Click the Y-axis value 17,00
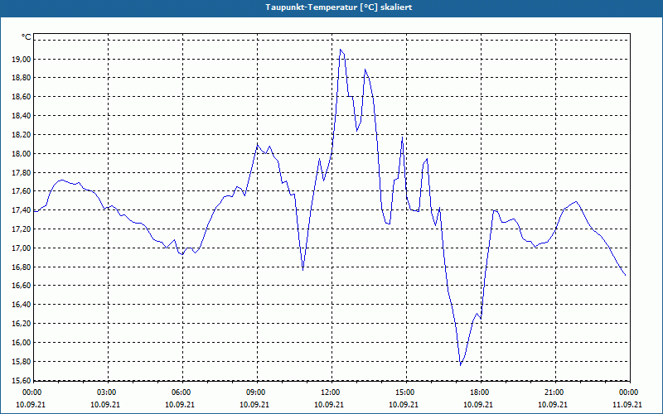Image resolution: width=663 pixels, height=414 pixels. (x=22, y=248)
